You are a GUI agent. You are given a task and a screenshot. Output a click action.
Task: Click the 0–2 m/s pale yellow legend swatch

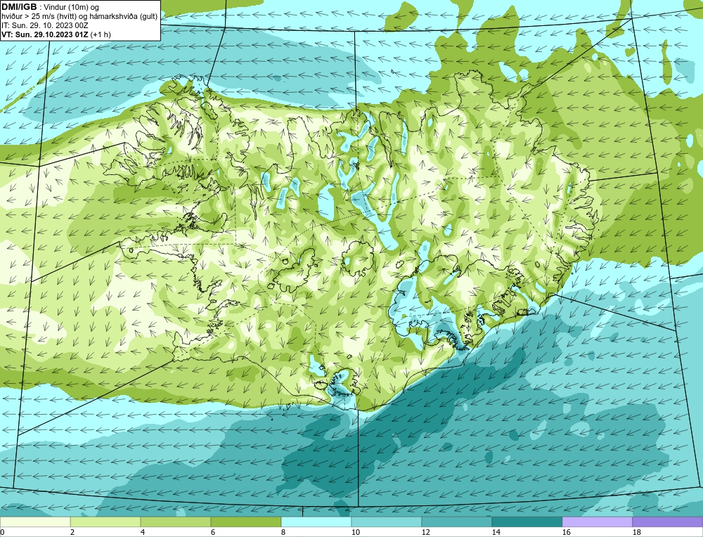coord(35,522)
